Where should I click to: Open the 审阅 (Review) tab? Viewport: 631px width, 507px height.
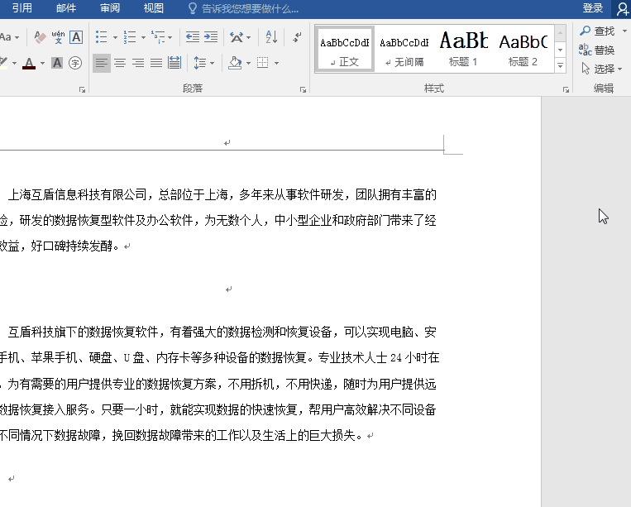[x=109, y=8]
